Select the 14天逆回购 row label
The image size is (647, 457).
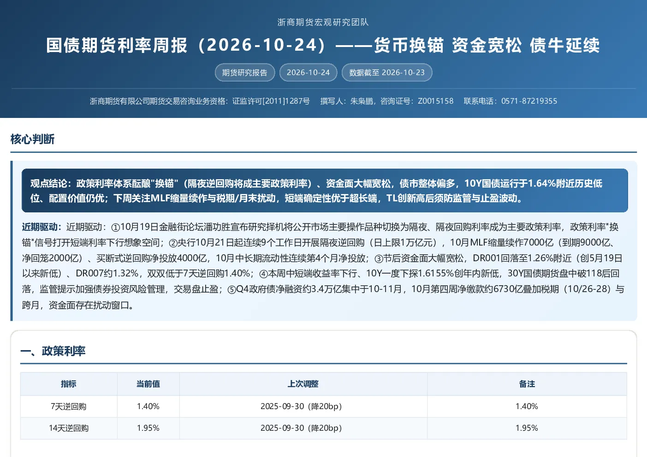(69, 428)
